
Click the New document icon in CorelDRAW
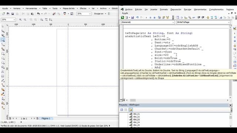3,14
